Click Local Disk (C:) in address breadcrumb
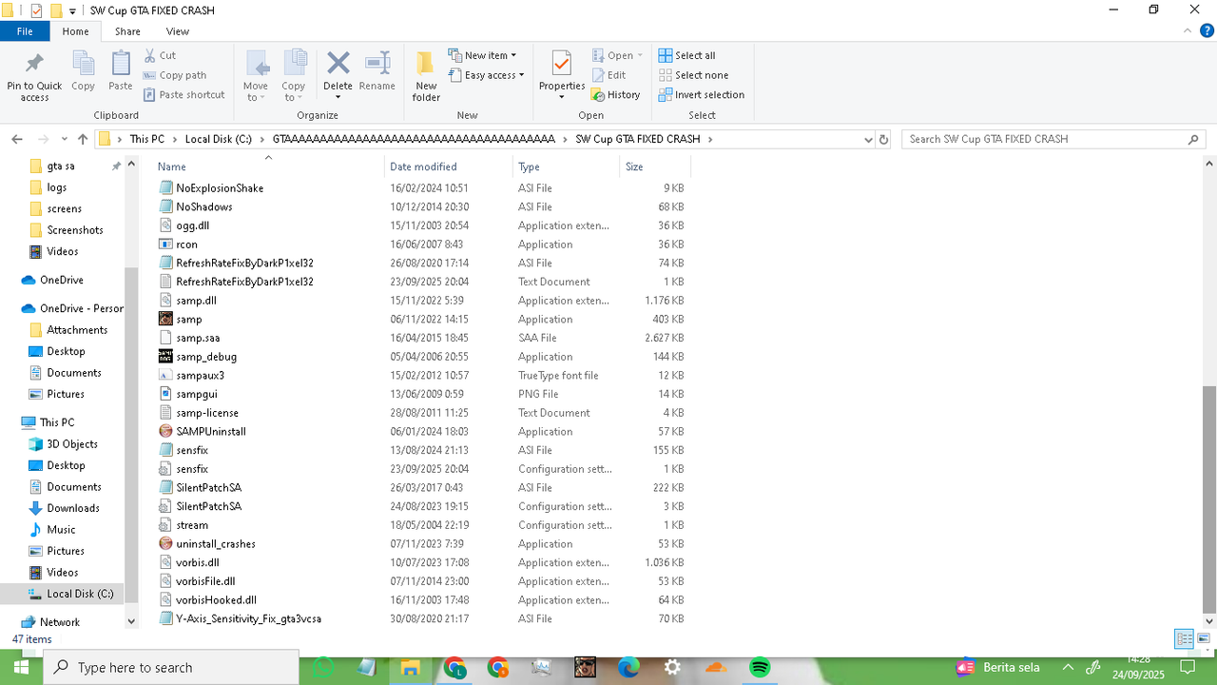Viewport: 1217px width, 685px height. coord(219,139)
